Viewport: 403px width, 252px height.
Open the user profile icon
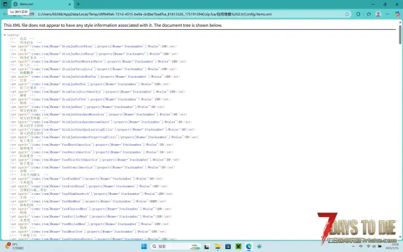[x=378, y=14]
